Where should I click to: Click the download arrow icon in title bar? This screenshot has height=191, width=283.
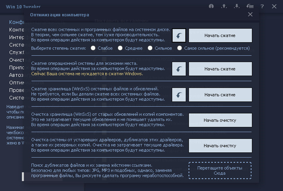point(237,6)
